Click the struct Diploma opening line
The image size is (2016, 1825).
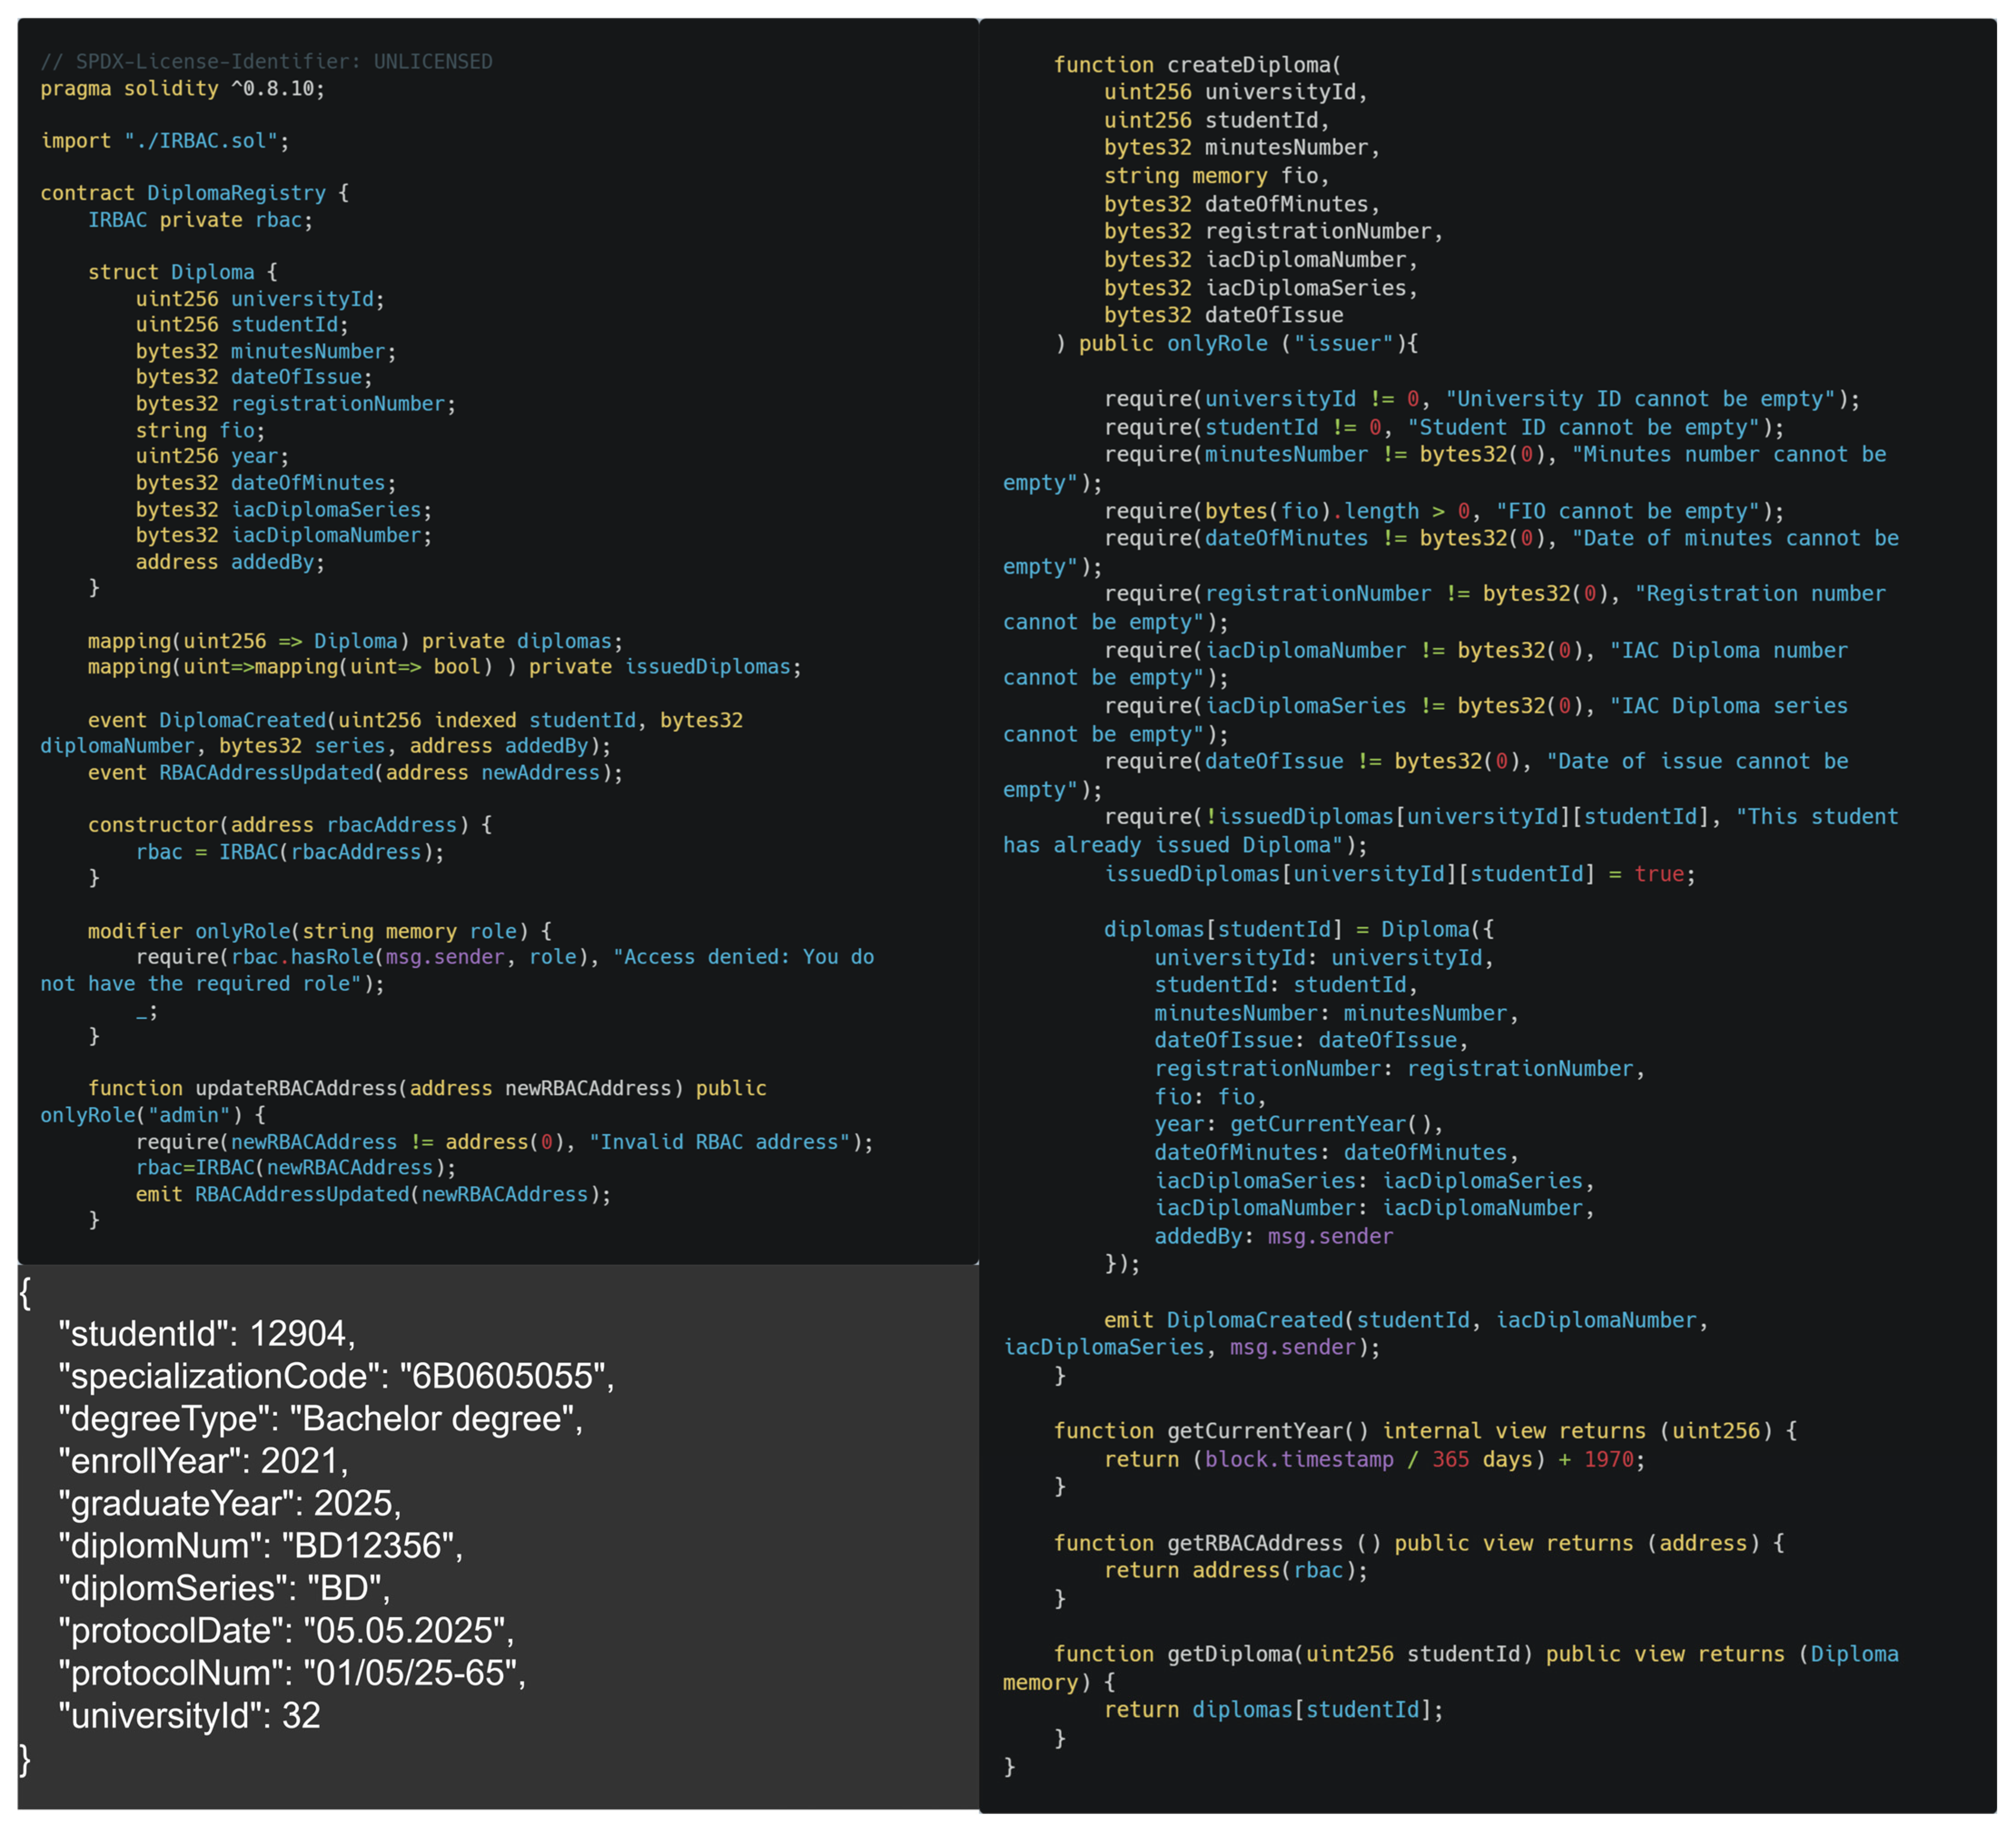182,272
